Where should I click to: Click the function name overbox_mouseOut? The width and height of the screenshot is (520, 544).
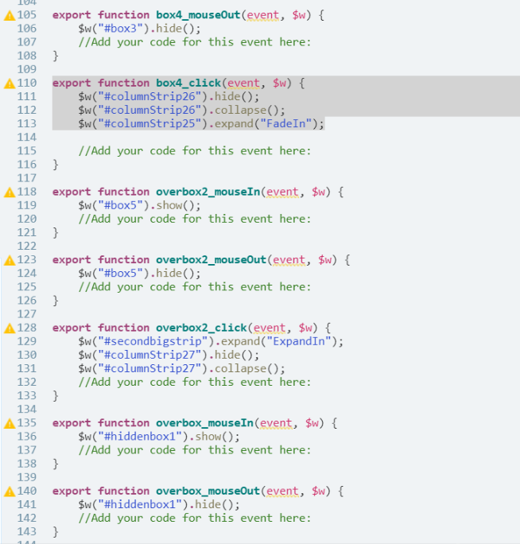(208, 491)
